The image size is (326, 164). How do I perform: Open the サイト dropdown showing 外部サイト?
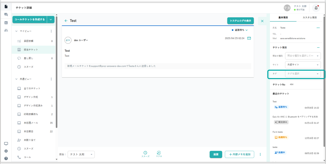point(303,65)
